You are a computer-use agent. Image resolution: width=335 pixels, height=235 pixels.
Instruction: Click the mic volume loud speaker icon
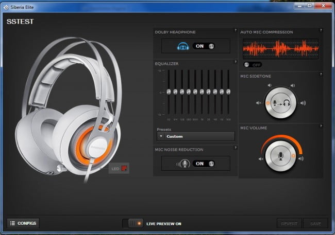click(x=301, y=159)
